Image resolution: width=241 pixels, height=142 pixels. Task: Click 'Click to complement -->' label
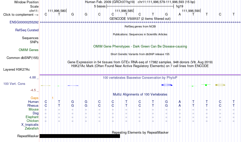(x=21, y=15)
